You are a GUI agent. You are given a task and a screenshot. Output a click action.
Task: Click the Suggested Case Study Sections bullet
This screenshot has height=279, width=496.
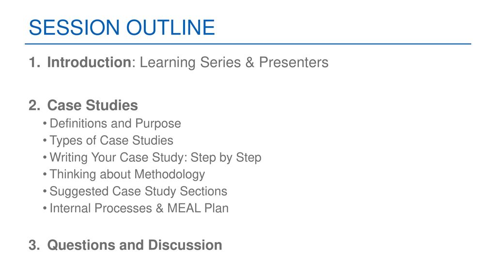pos(138,191)
